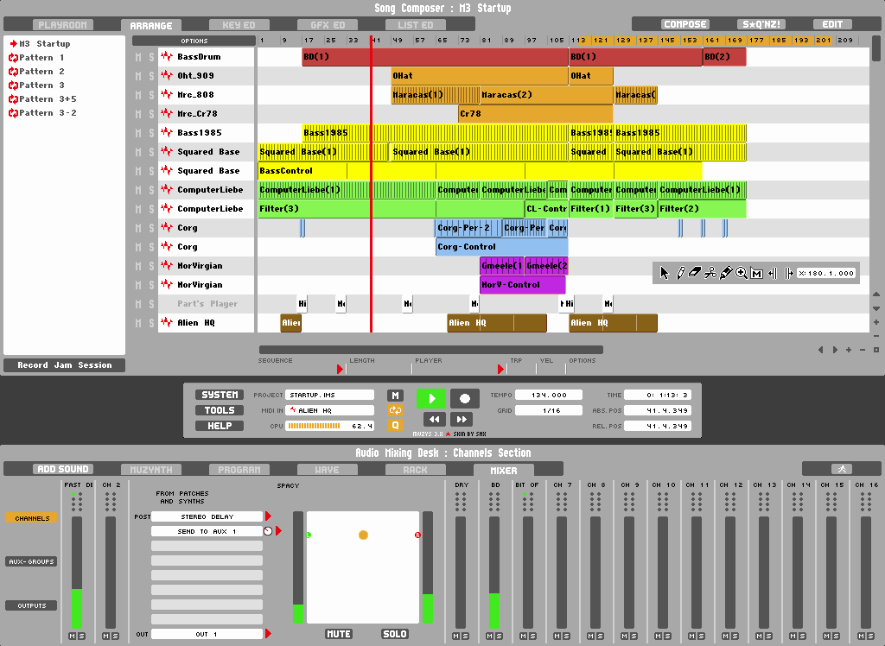Select the arrow pointer tool
The image size is (885, 646).
(x=665, y=273)
